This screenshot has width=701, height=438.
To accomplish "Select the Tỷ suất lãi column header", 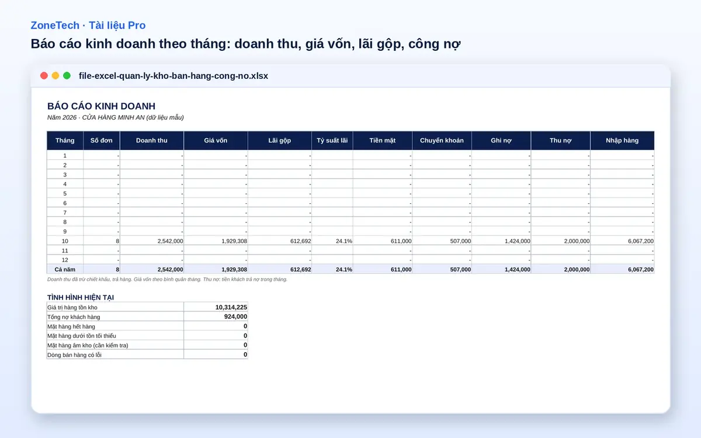I will pyautogui.click(x=332, y=141).
